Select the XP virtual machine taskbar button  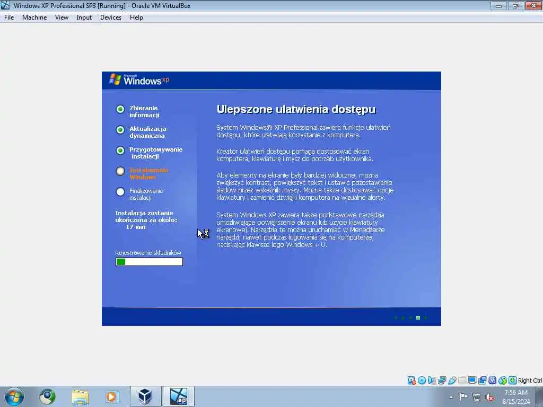(x=179, y=396)
